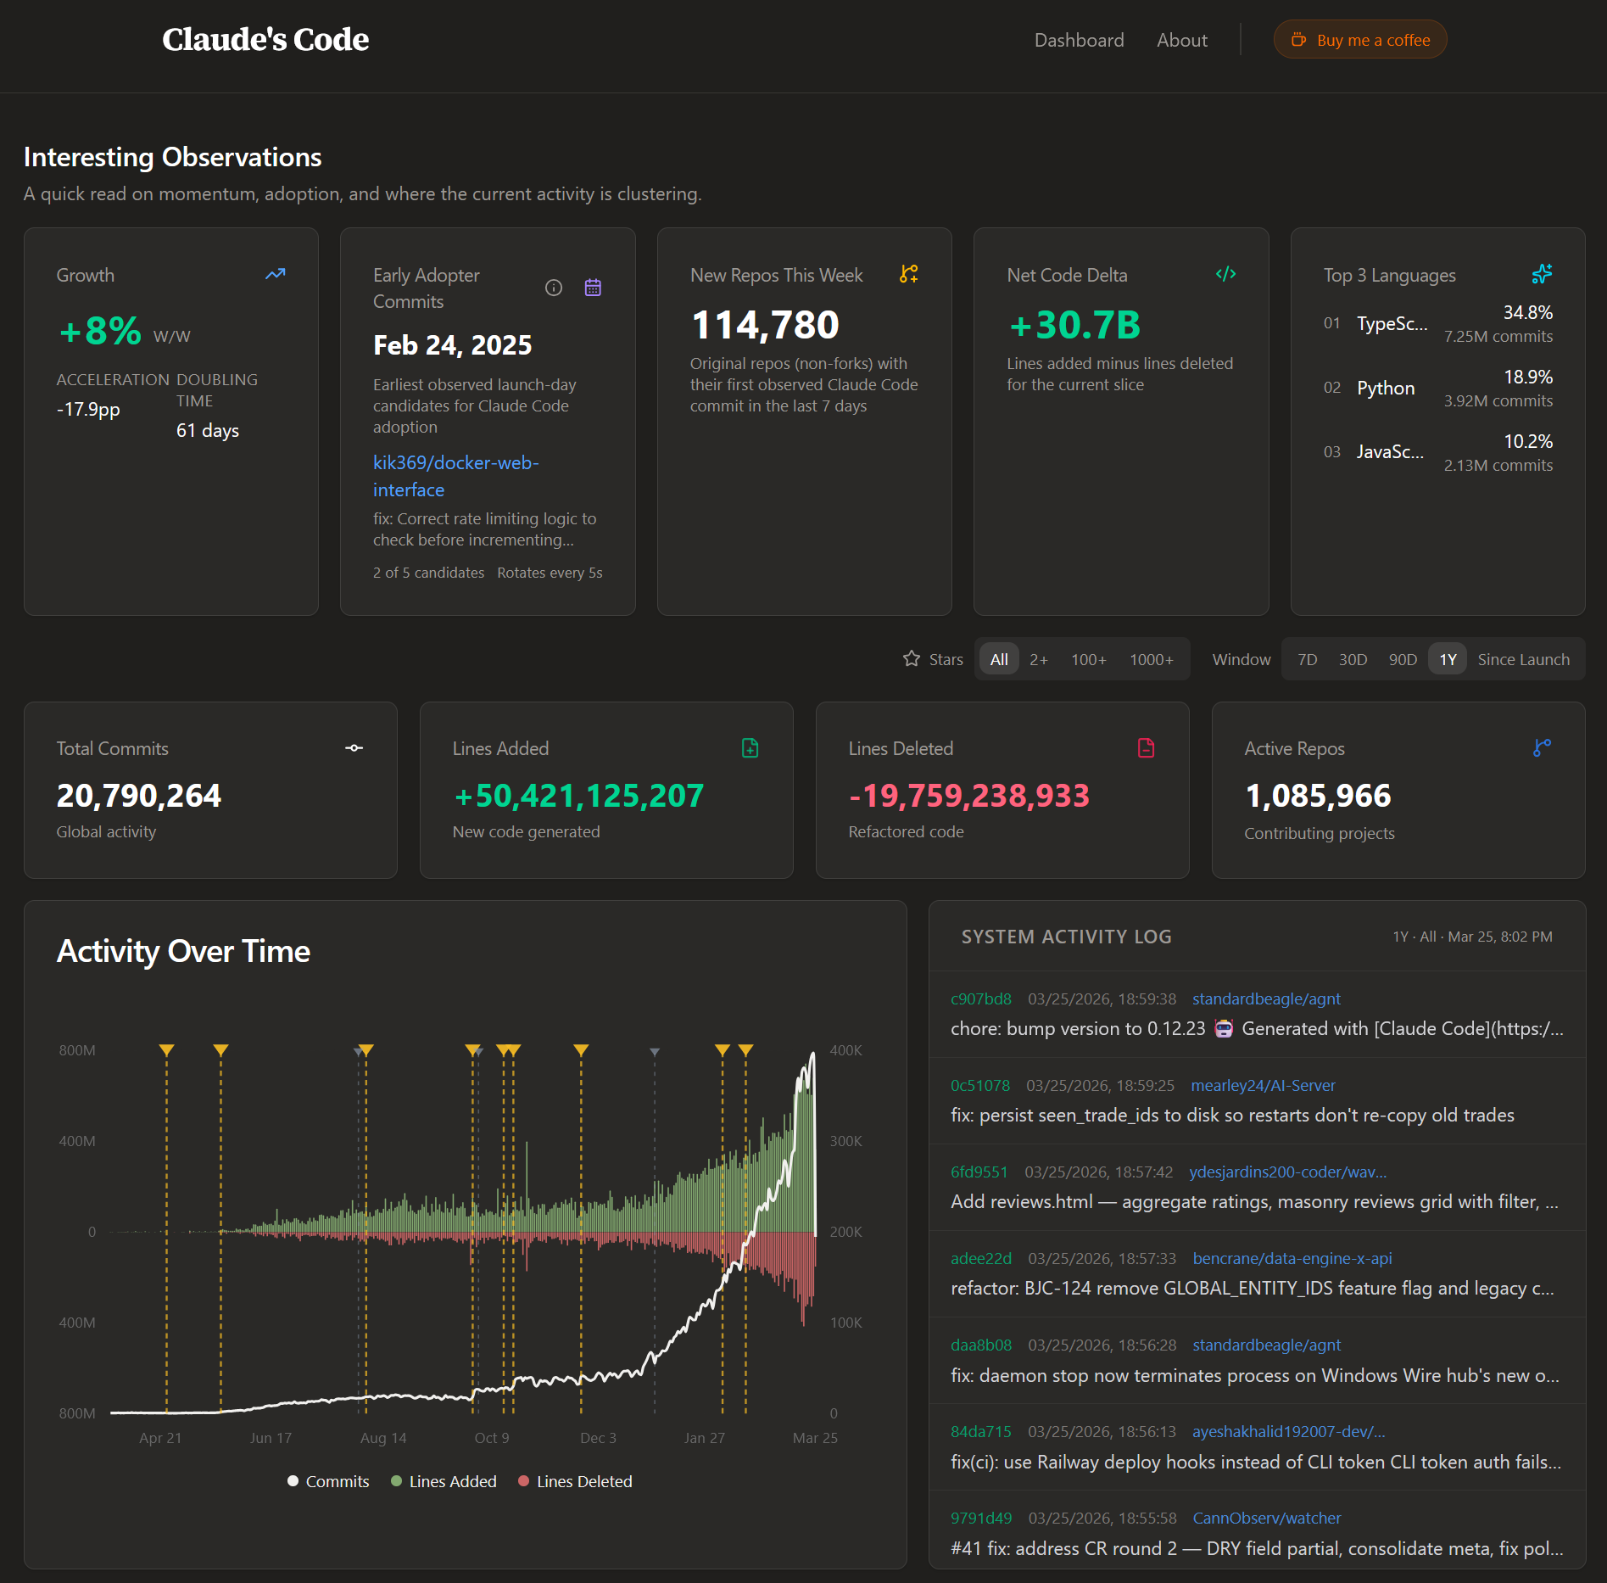Open CannObserv/watcher repo link

click(x=1266, y=1518)
